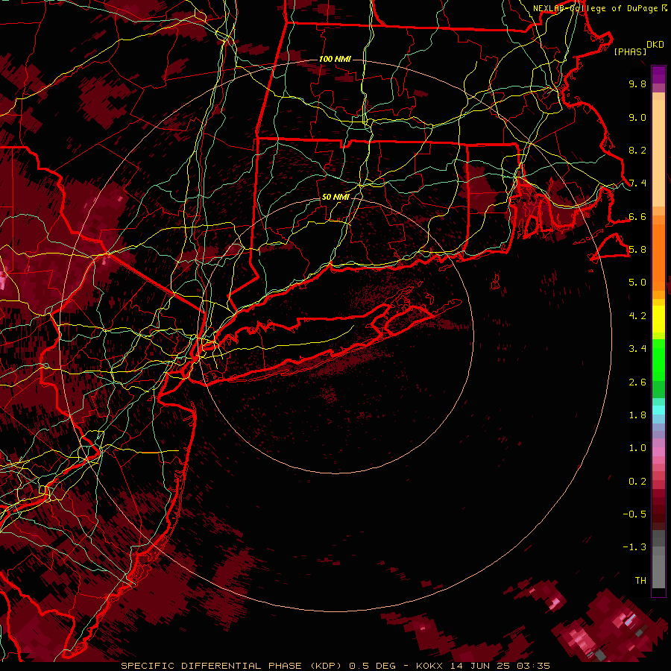
Task: Click the [PHAS] unit label
Action: click(x=630, y=52)
